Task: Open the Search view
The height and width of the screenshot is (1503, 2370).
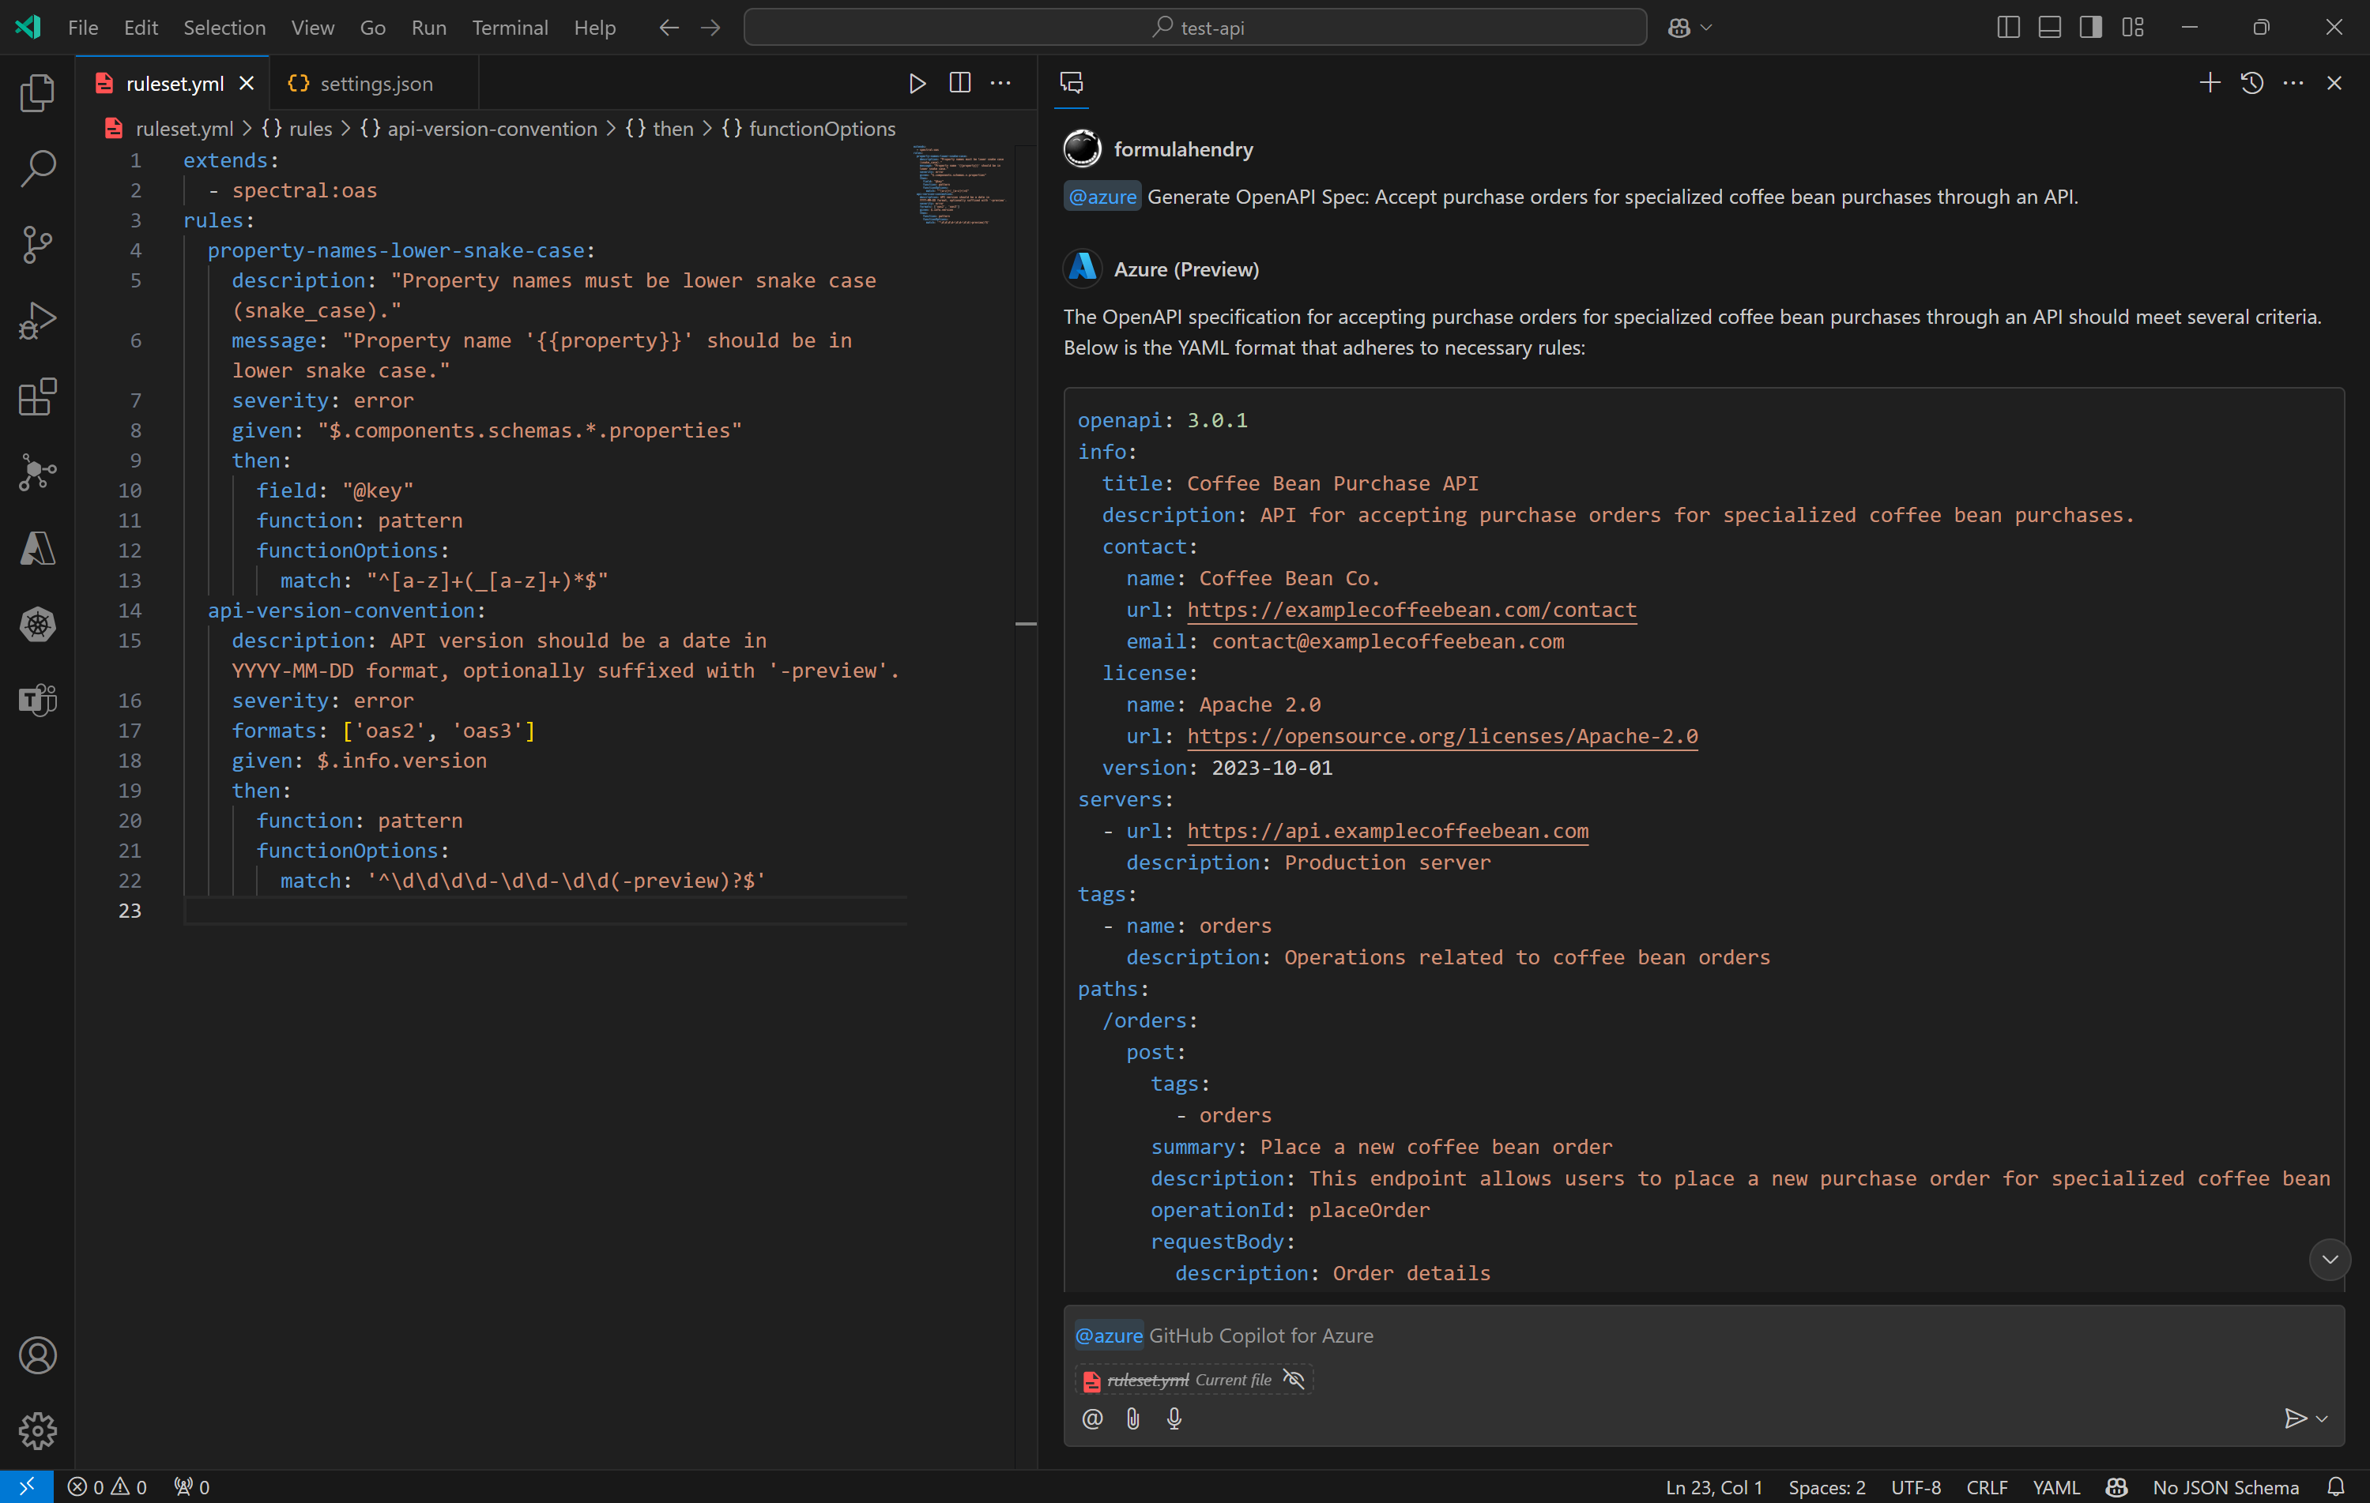Action: tap(37, 169)
